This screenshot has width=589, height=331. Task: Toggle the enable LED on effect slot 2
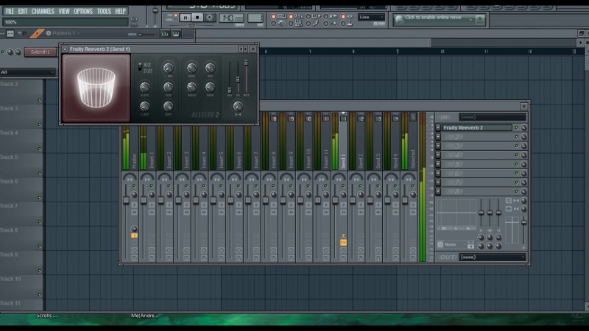pos(517,137)
